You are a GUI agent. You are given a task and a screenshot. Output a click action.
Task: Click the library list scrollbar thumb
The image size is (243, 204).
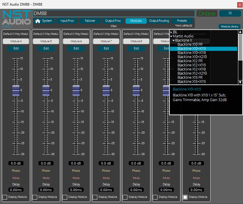[240, 47]
